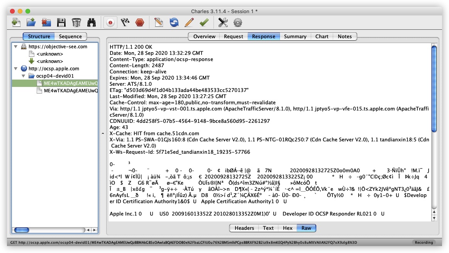
Task: Show the response in Hex view
Action: (x=288, y=228)
